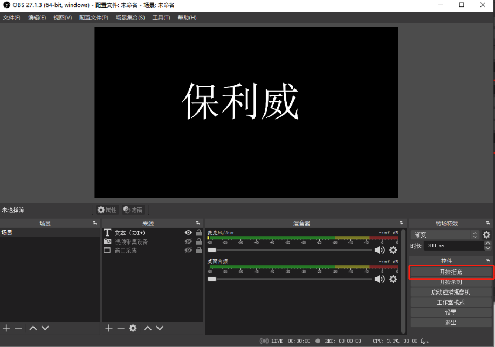Open the 工具(T) menu

(x=161, y=17)
